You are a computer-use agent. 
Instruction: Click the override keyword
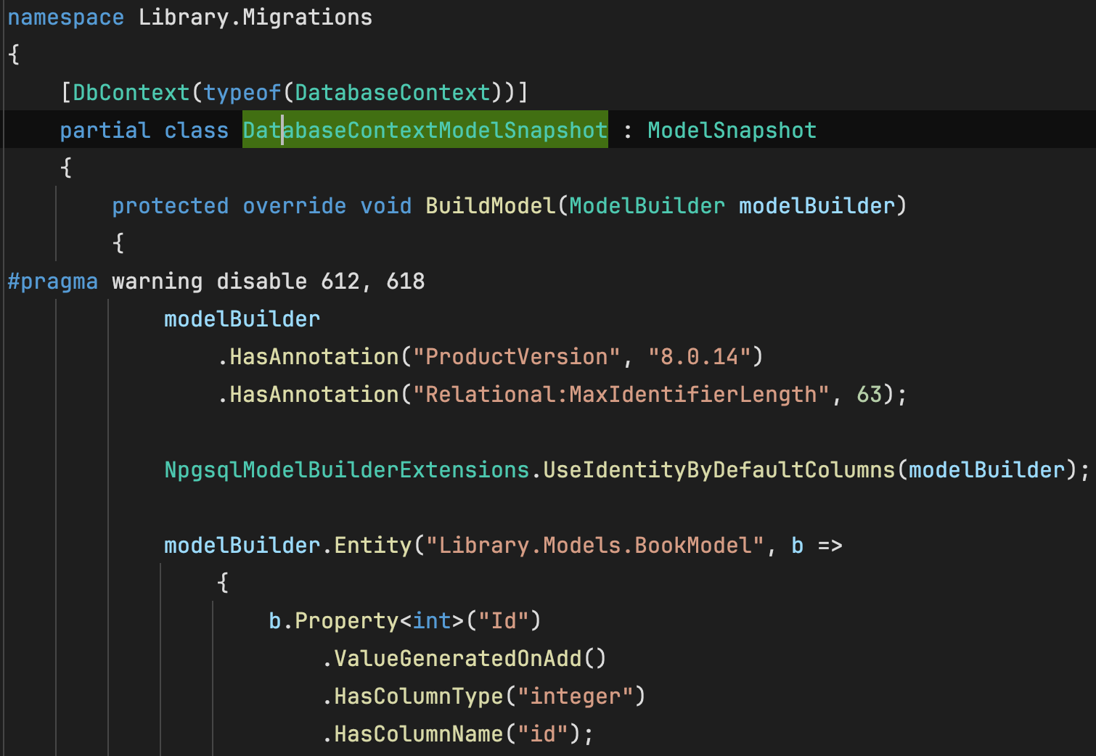tap(294, 206)
